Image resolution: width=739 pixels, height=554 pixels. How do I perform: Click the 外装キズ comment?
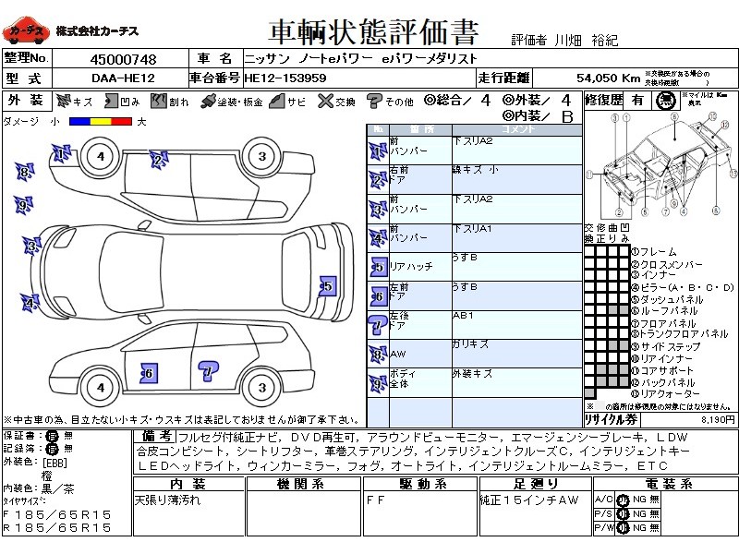click(x=472, y=373)
